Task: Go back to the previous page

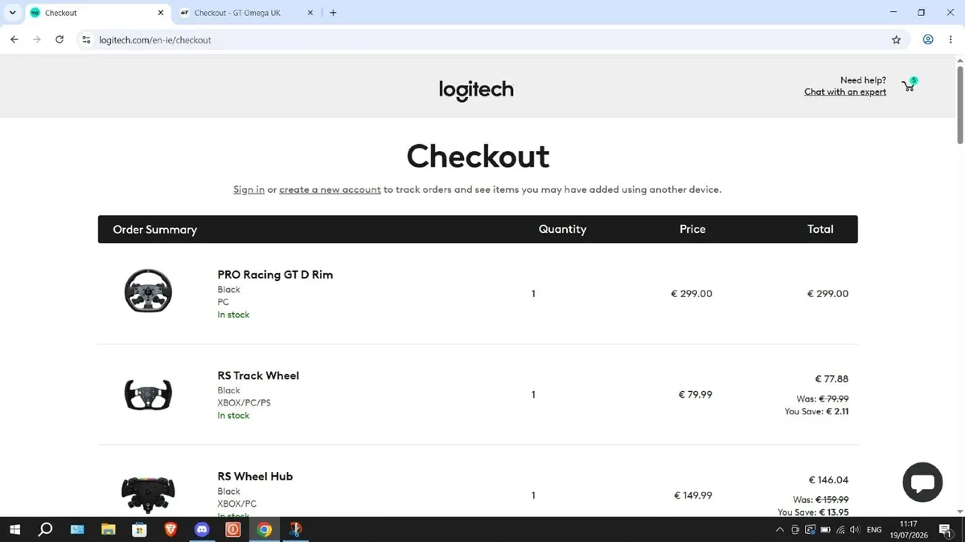Action: tap(14, 39)
